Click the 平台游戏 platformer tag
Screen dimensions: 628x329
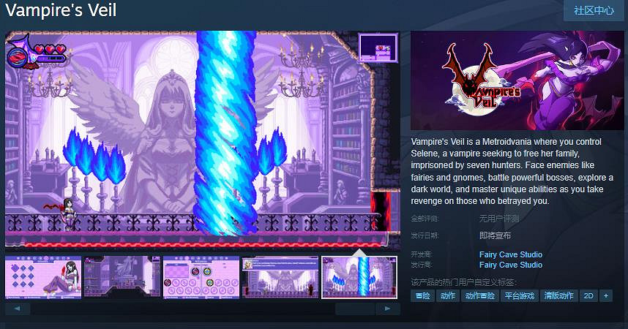(x=520, y=296)
